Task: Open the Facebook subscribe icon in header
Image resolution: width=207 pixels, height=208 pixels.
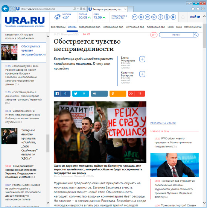Action: (x=160, y=17)
